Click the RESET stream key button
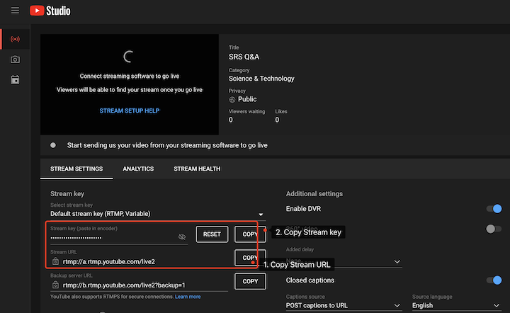The width and height of the screenshot is (510, 313). (x=212, y=234)
